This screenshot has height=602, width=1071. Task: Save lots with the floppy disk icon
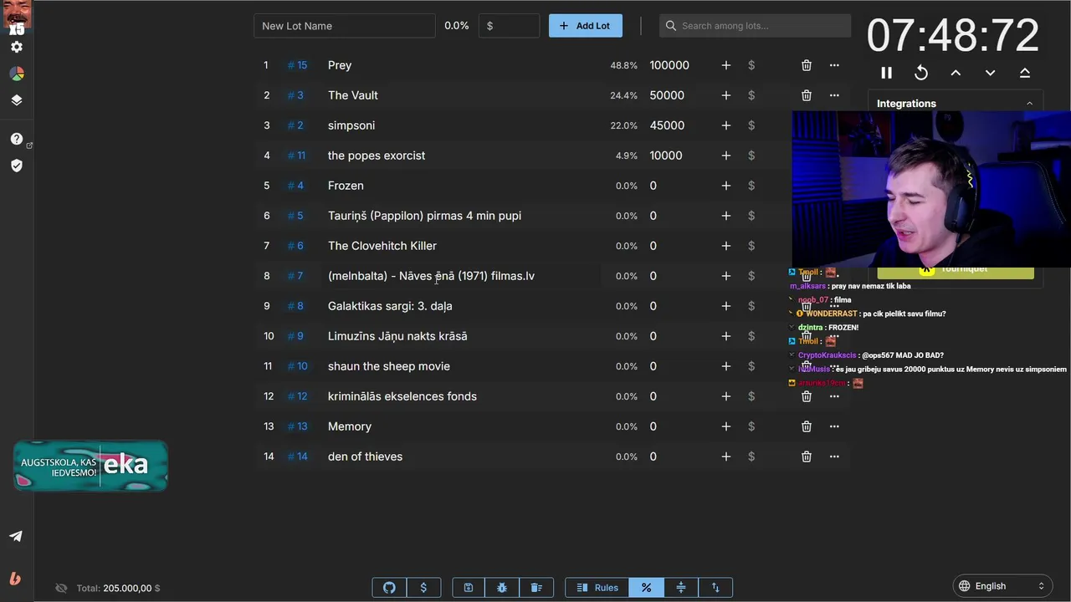469,588
